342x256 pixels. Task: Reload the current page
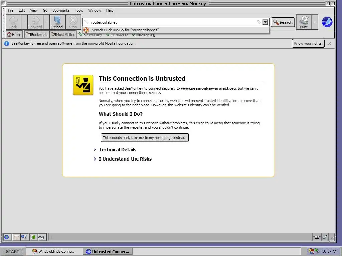click(x=57, y=22)
